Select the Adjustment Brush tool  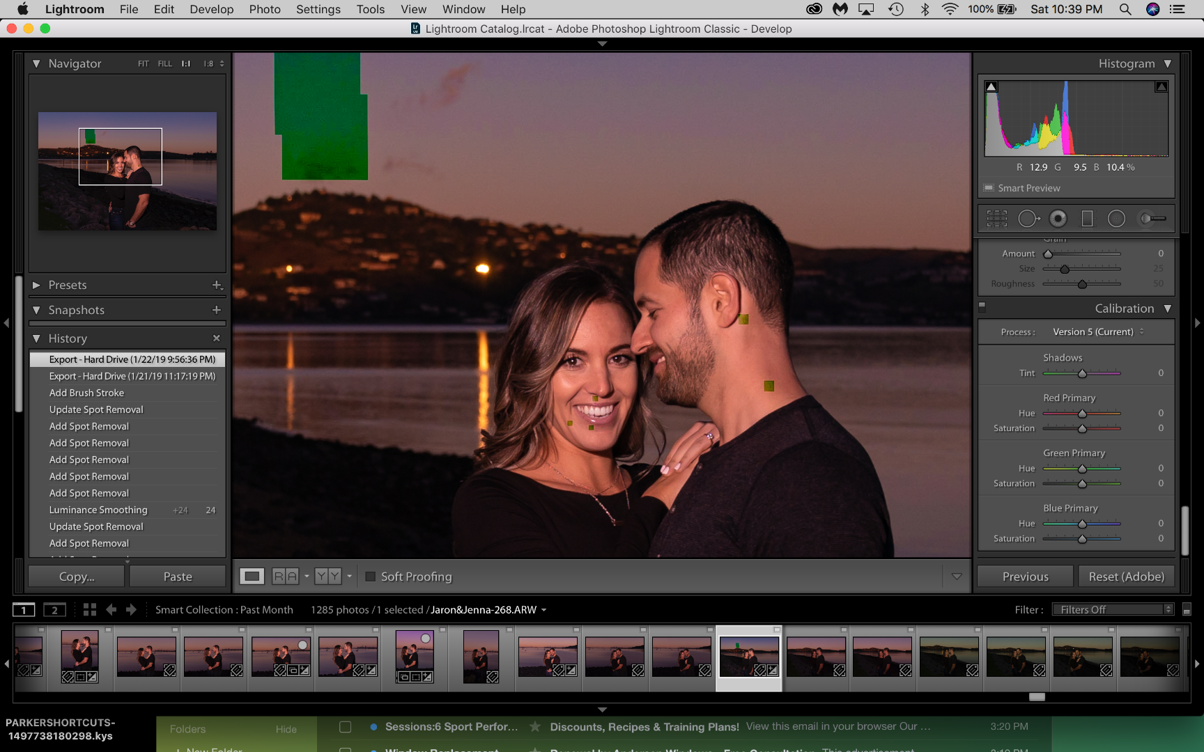click(x=1152, y=219)
